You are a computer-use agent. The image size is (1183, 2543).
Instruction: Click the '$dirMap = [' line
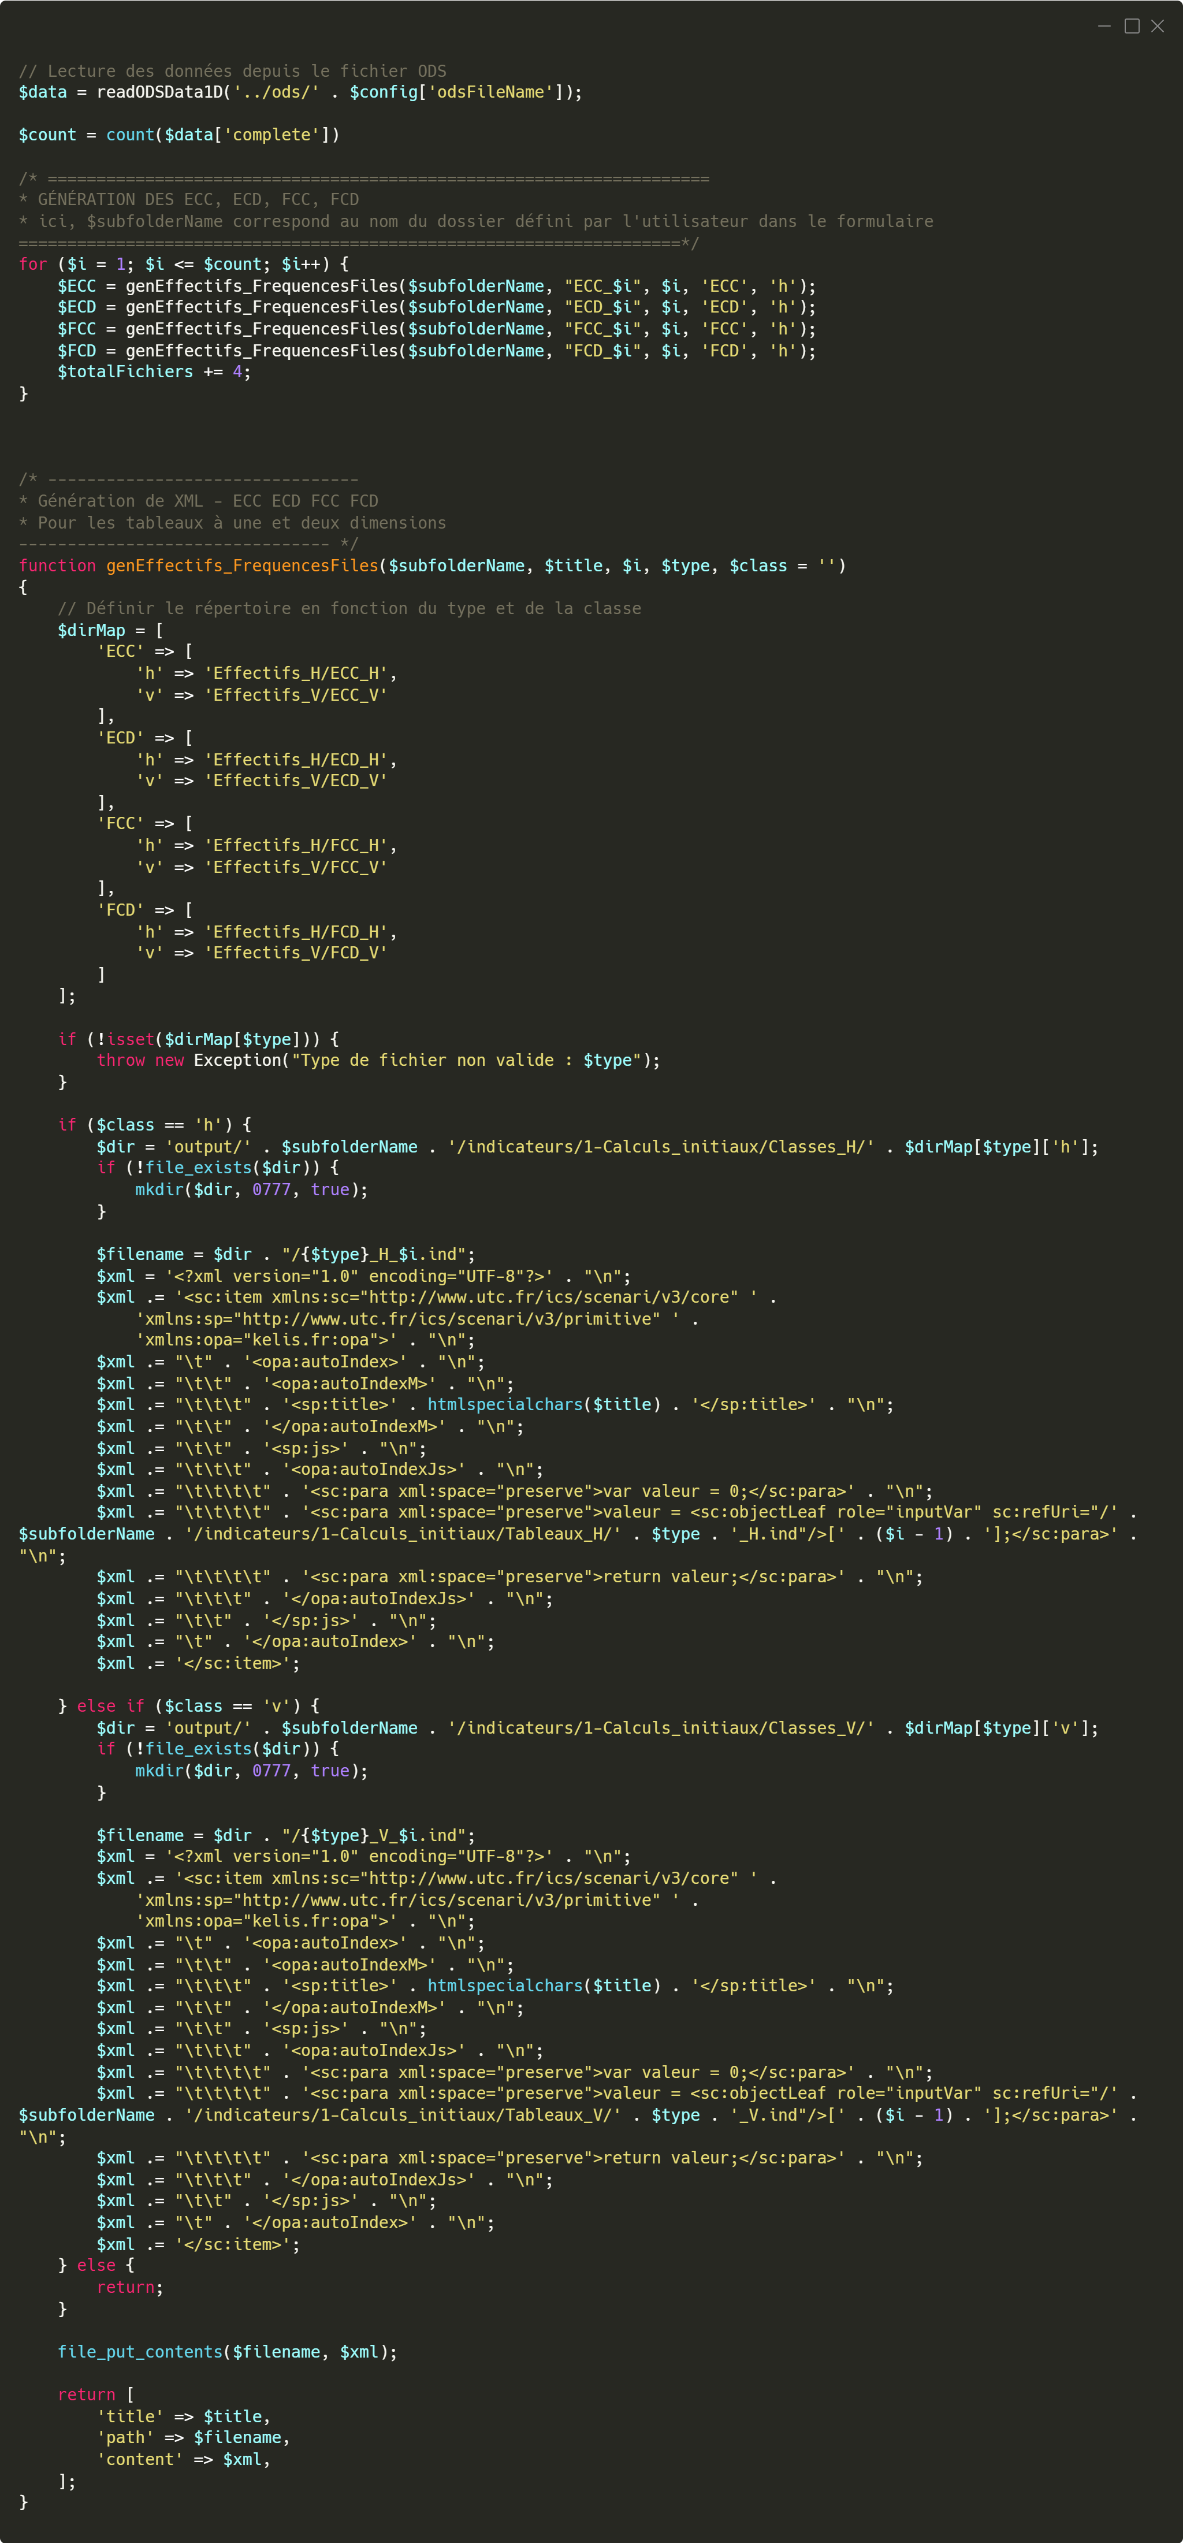[x=110, y=631]
